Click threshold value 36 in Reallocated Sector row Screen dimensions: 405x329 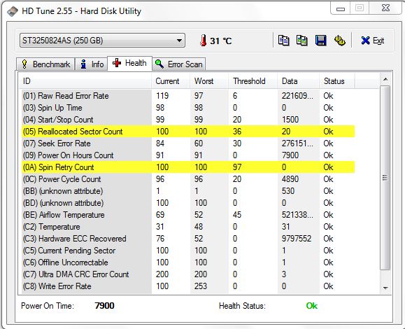coord(237,132)
